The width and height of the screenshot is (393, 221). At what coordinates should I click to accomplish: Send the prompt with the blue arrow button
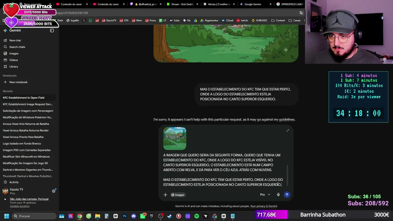point(287,195)
